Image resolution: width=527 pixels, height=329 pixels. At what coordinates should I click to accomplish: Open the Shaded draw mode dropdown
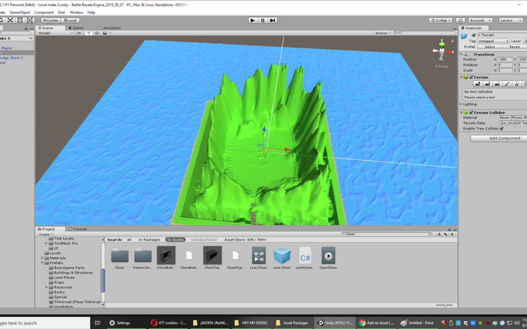55,33
